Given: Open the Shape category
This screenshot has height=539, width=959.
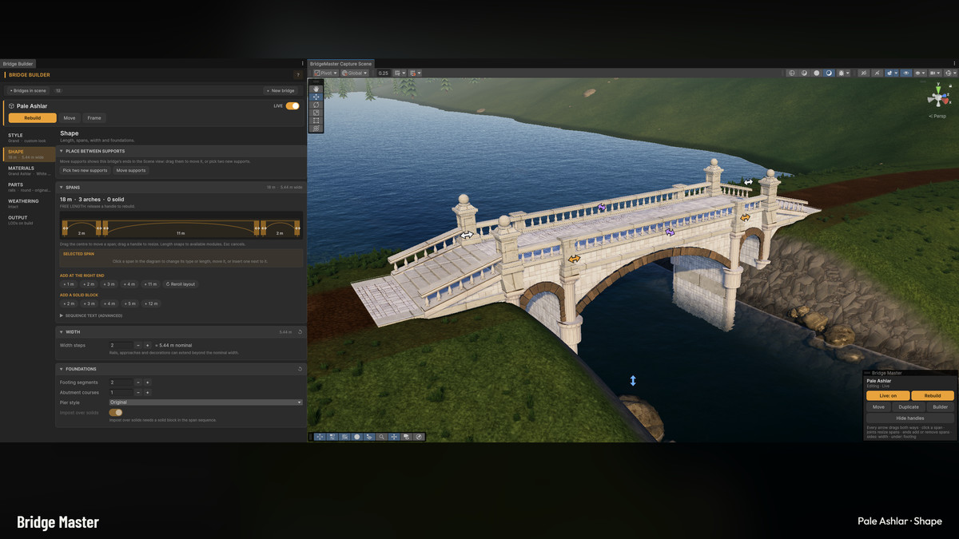Looking at the screenshot, I should (29, 154).
